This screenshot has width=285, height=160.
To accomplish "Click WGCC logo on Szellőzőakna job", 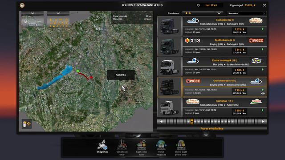I will (x=256, y=40).
